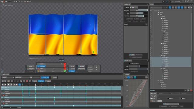Toggle the bones filter icon in Tree toolbar
The height and width of the screenshot is (109, 194).
tap(170, 8)
